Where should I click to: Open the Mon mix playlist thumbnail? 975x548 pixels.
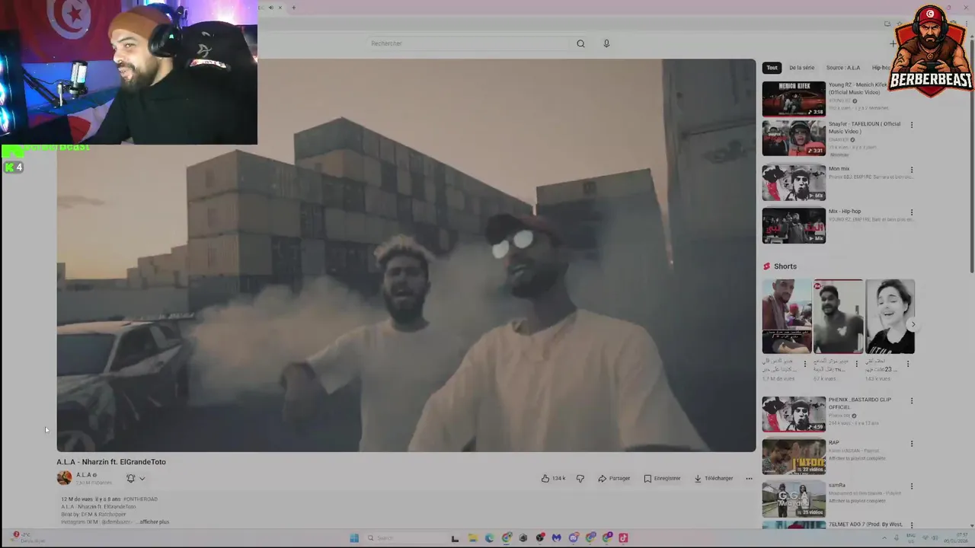pyautogui.click(x=794, y=183)
